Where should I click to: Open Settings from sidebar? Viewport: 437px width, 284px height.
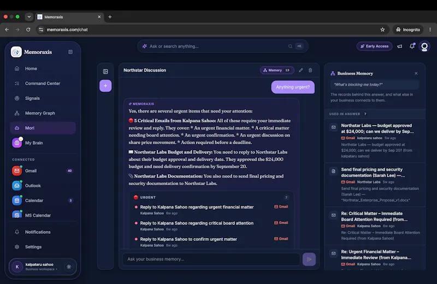[x=43, y=247]
